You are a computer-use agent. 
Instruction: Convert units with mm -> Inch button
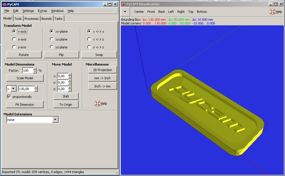pos(102,78)
